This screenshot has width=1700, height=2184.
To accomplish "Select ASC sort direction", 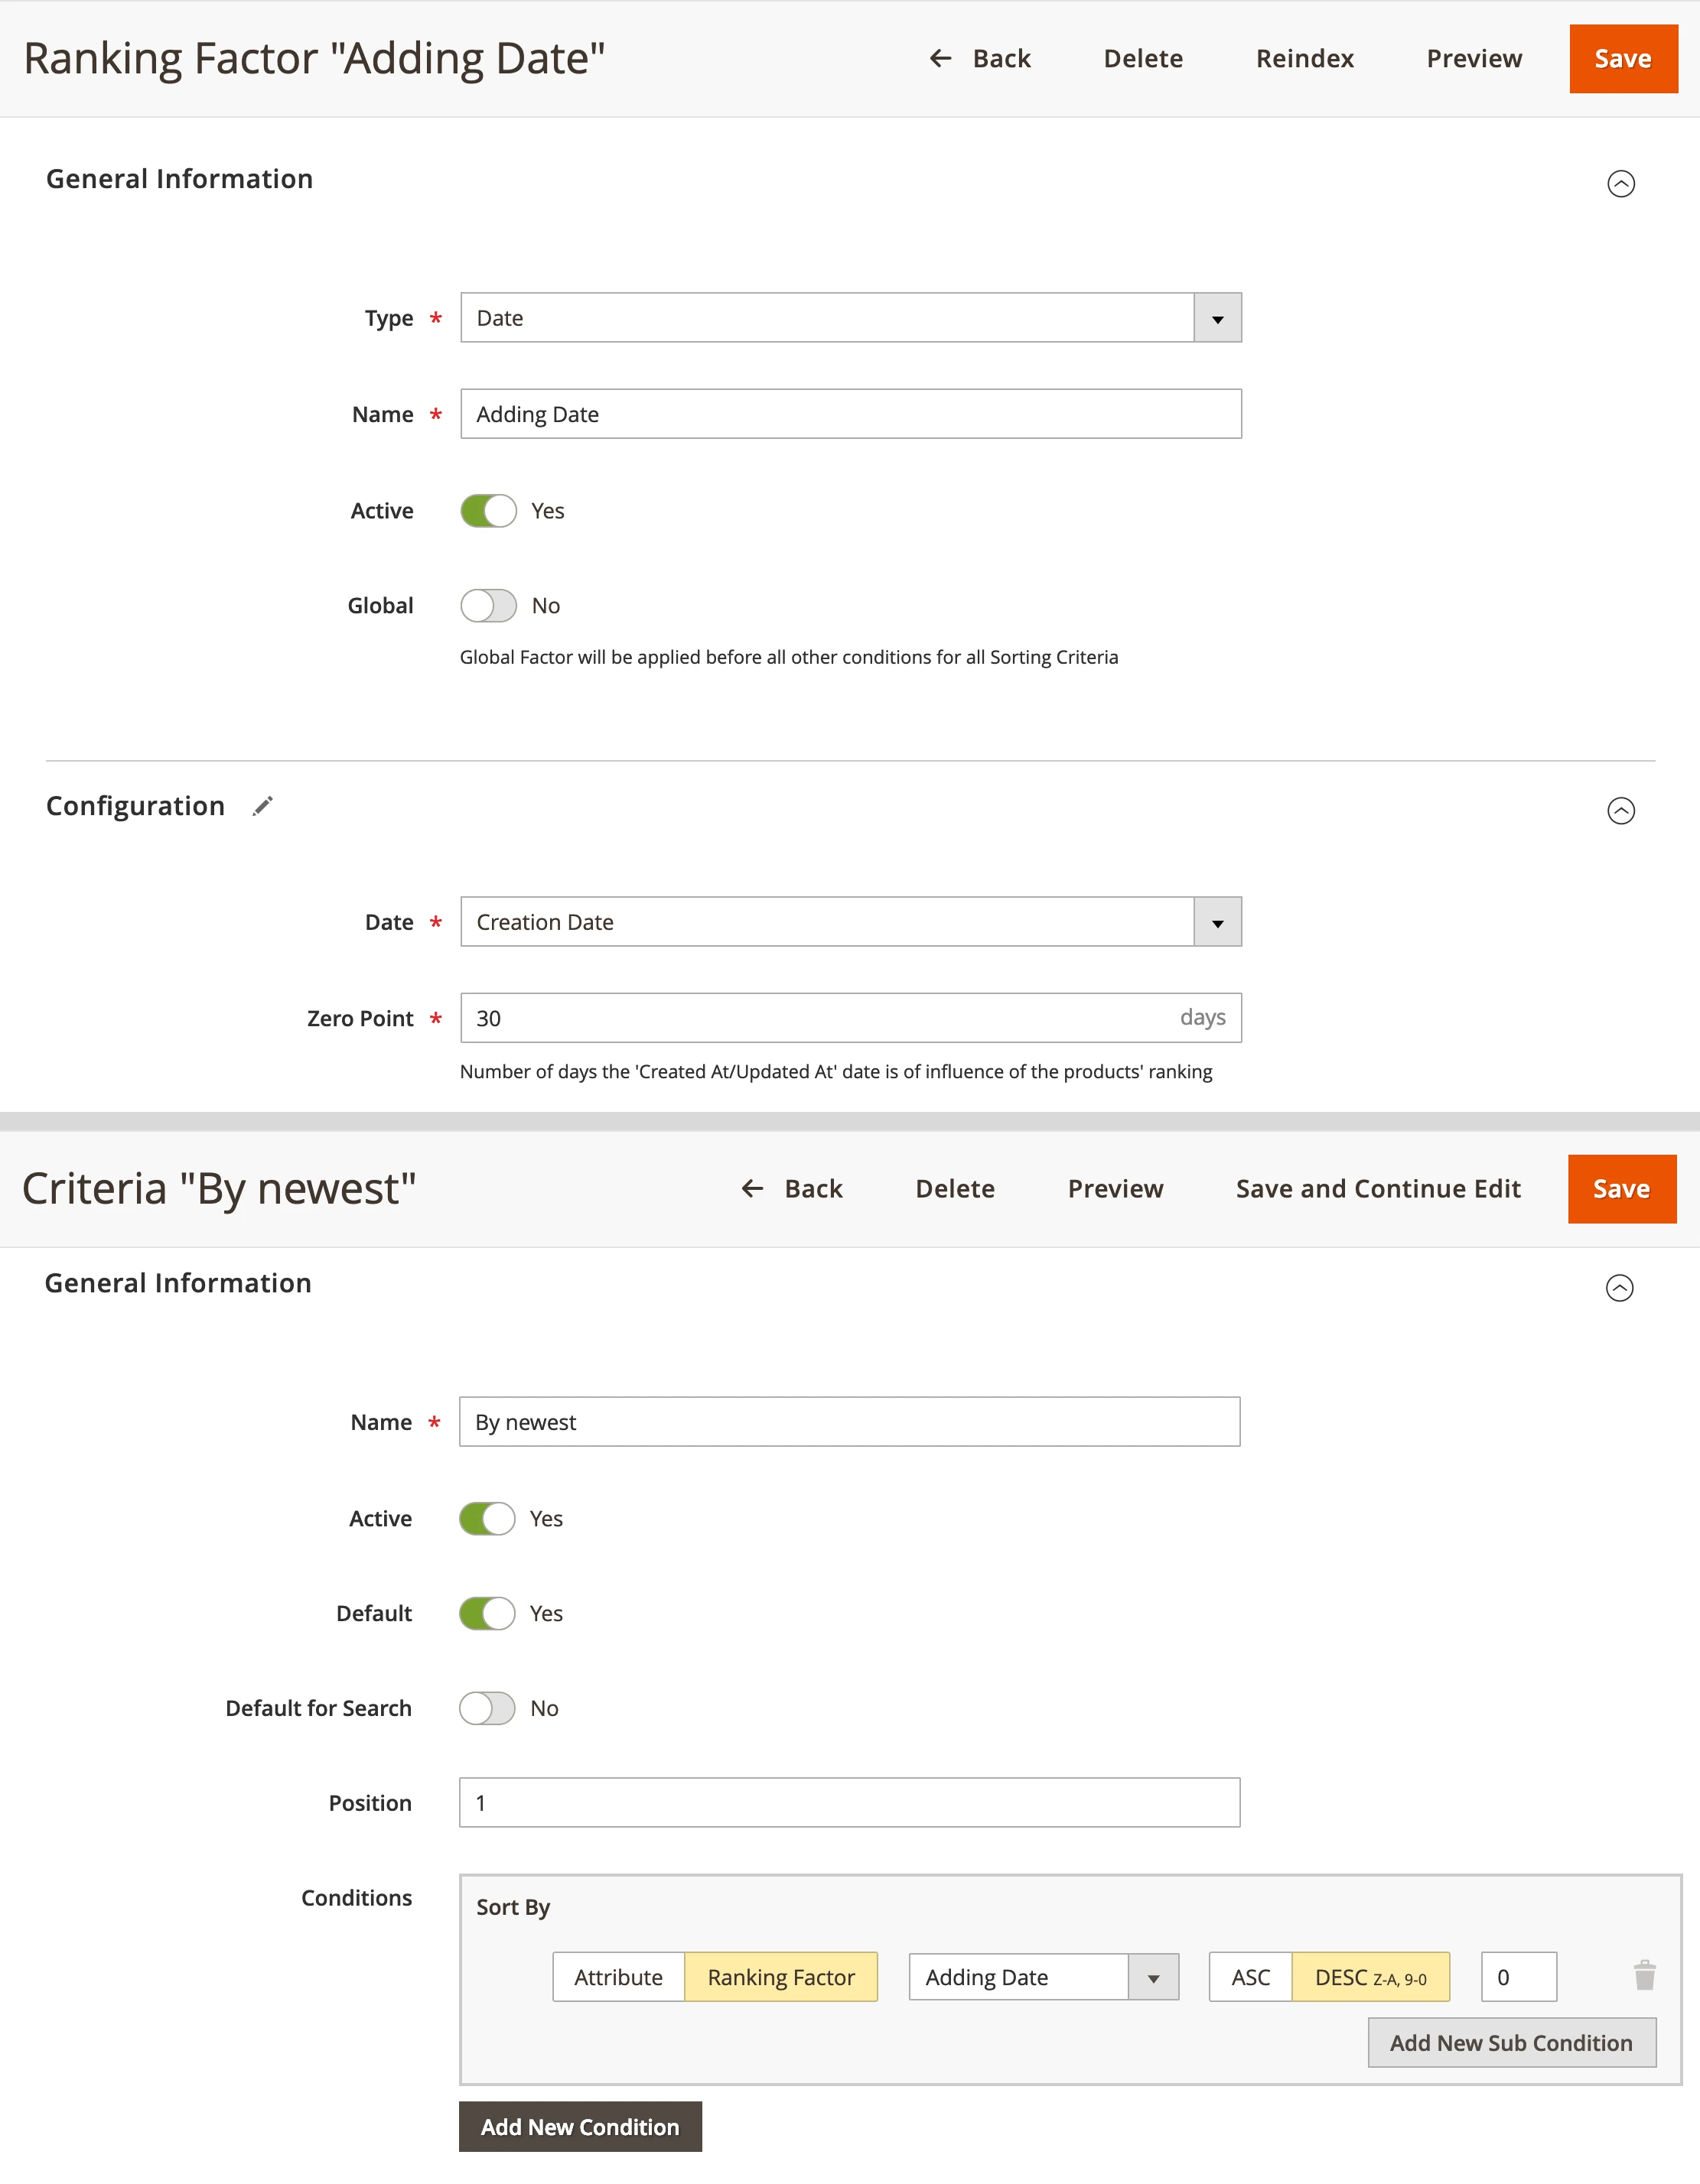I will click(x=1249, y=1977).
